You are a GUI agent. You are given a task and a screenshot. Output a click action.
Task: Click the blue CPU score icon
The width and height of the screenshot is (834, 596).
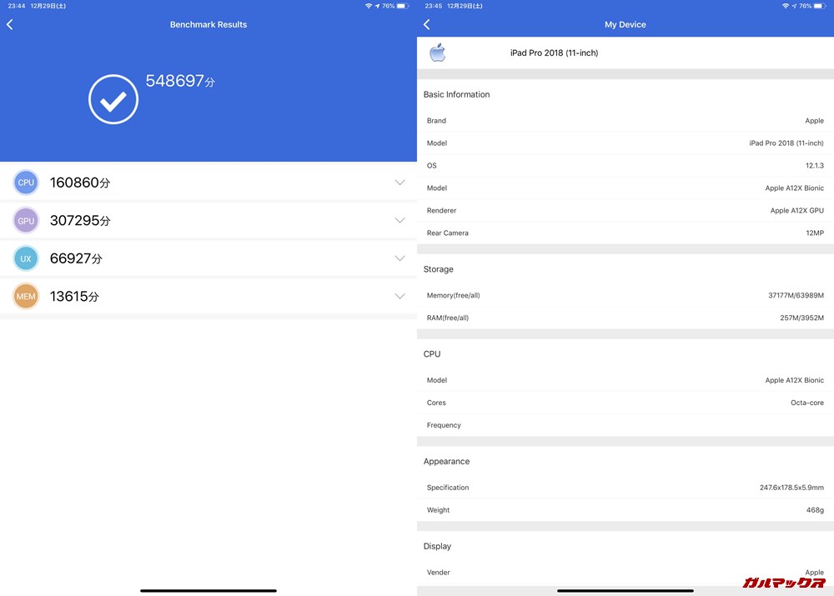[26, 183]
